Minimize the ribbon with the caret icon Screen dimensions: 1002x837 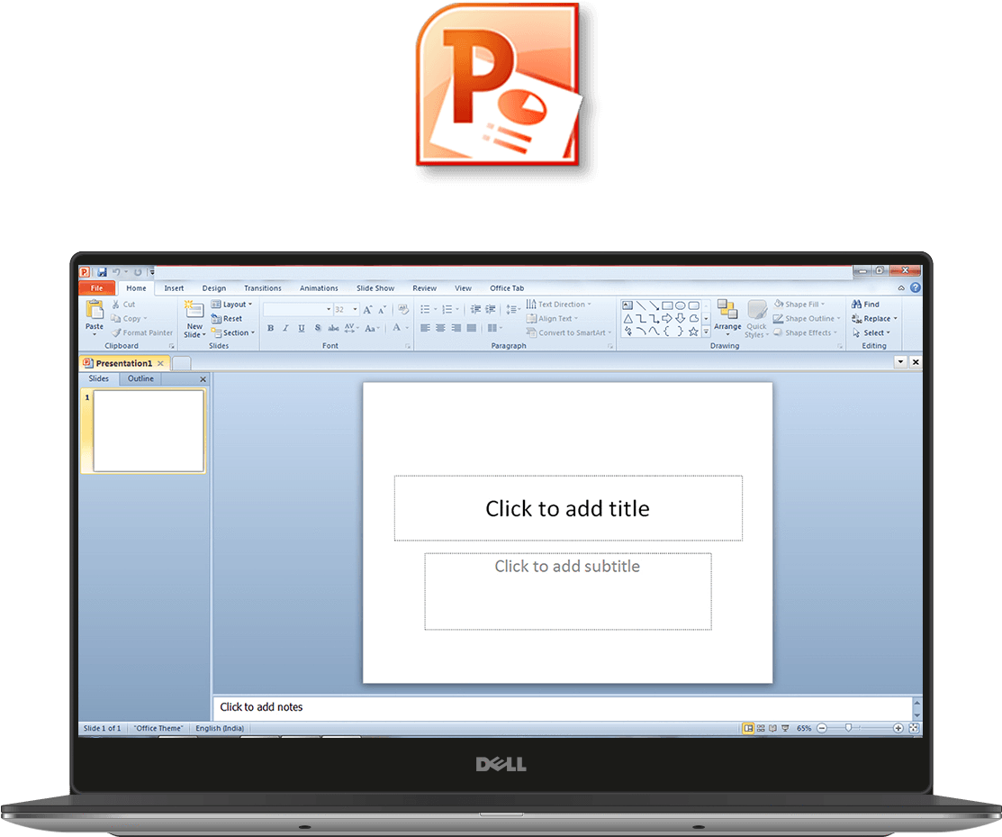click(901, 288)
